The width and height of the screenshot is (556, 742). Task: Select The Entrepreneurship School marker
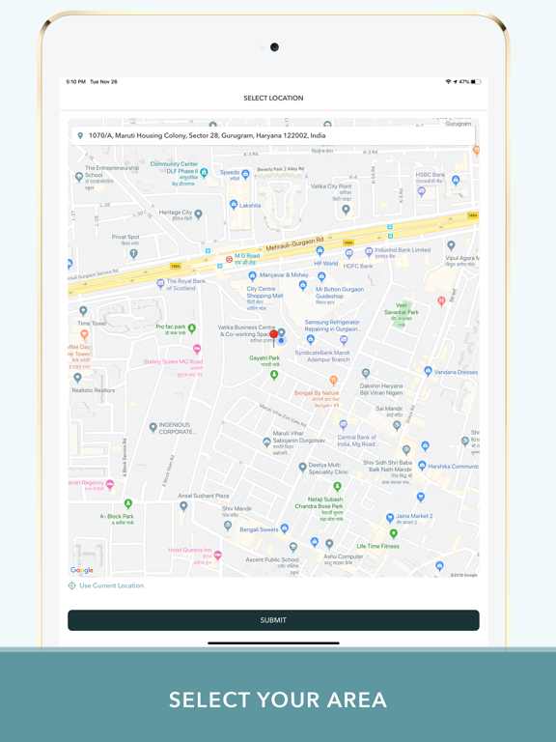pyautogui.click(x=79, y=177)
